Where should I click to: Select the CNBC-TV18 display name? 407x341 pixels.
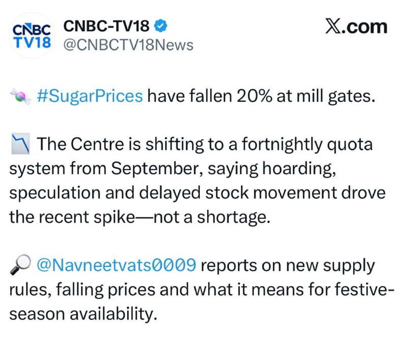click(106, 26)
